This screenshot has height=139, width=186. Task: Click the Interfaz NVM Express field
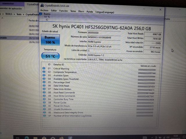click(x=104, y=42)
